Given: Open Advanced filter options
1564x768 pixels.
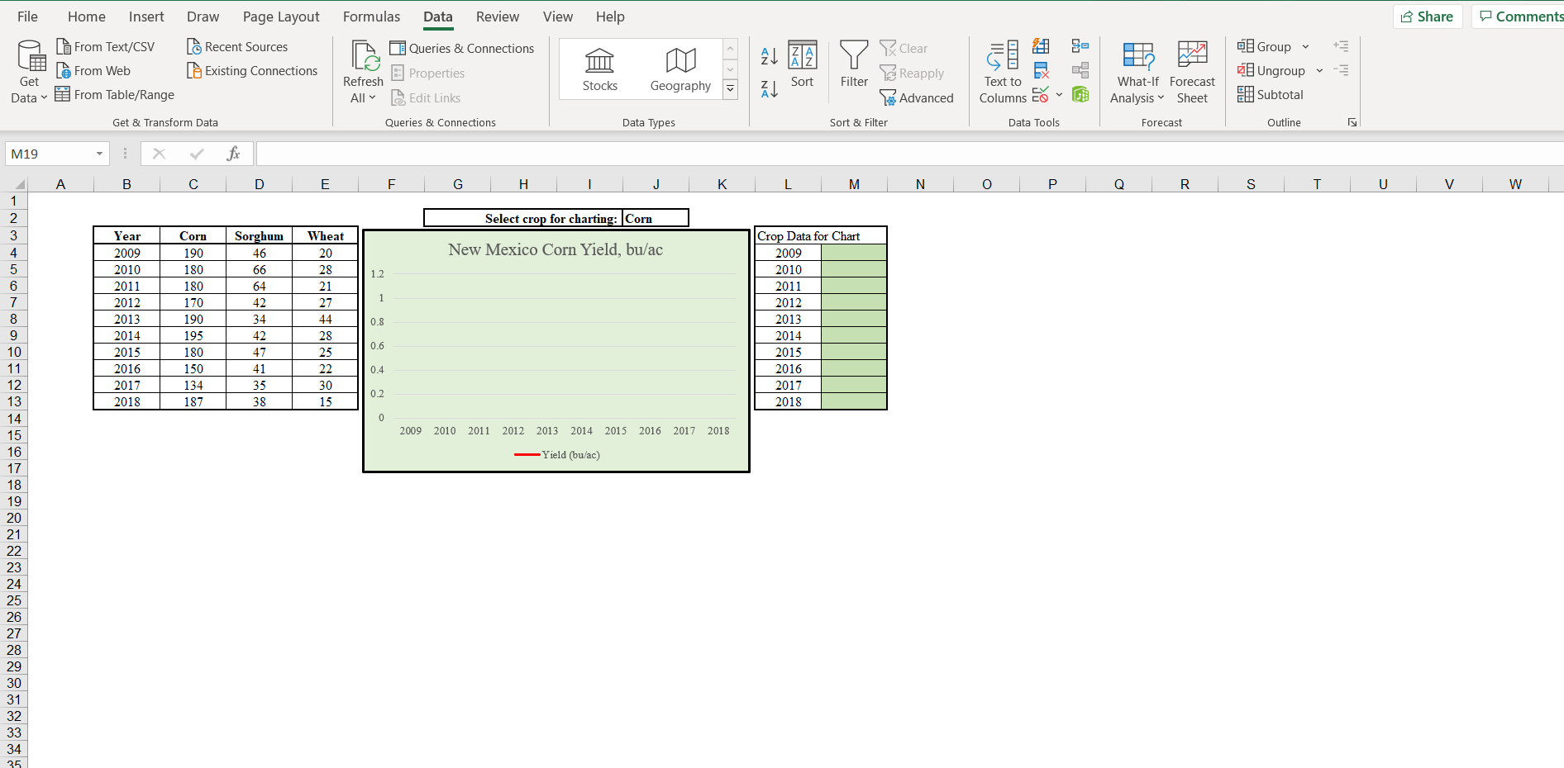Looking at the screenshot, I should coord(917,98).
